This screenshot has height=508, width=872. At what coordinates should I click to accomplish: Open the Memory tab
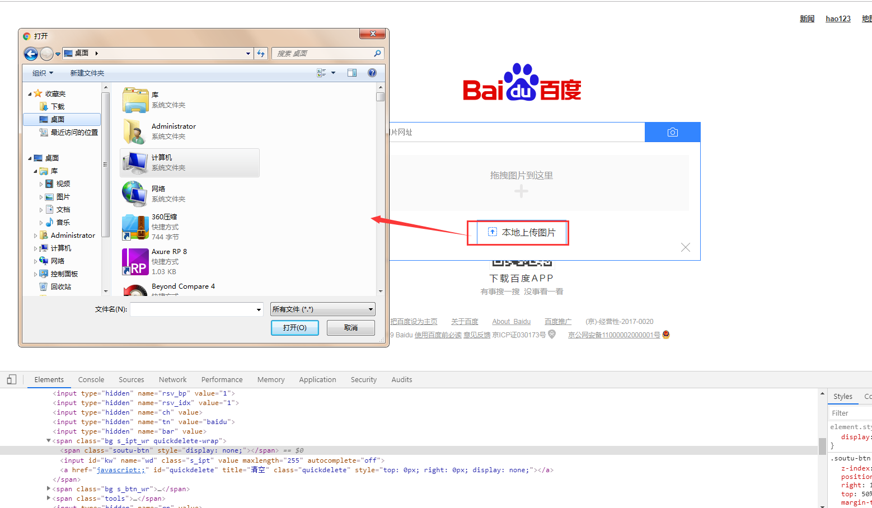pos(271,379)
